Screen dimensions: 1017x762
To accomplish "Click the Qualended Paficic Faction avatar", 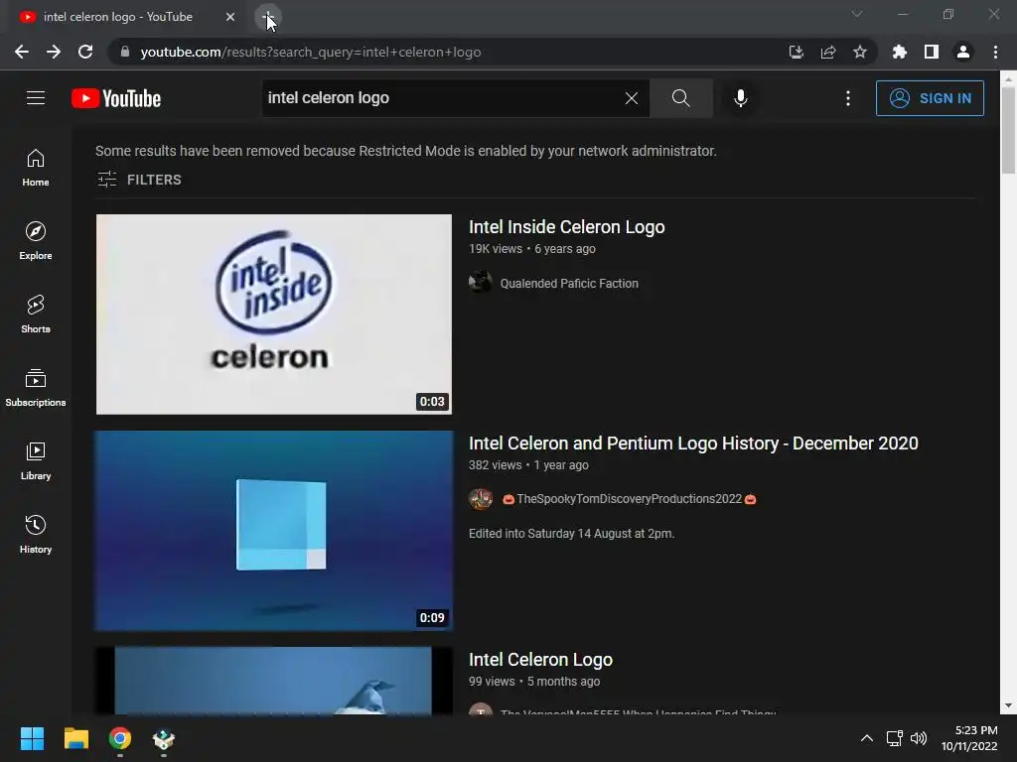I will tap(481, 282).
